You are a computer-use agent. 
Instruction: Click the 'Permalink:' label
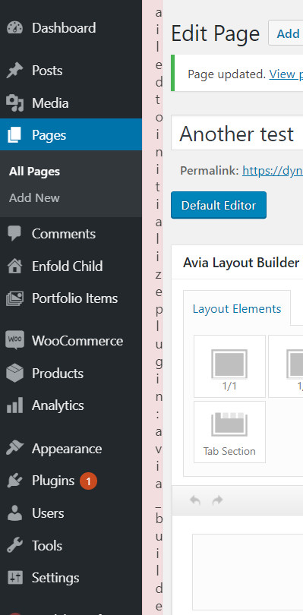[210, 171]
